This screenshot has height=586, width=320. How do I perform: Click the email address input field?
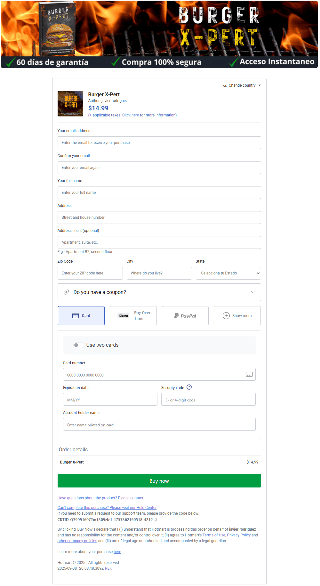click(x=159, y=143)
